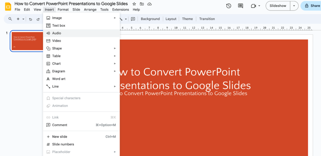Click the Share button

(311, 6)
